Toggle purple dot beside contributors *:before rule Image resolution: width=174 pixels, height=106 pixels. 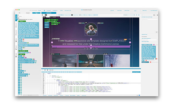click(154, 45)
